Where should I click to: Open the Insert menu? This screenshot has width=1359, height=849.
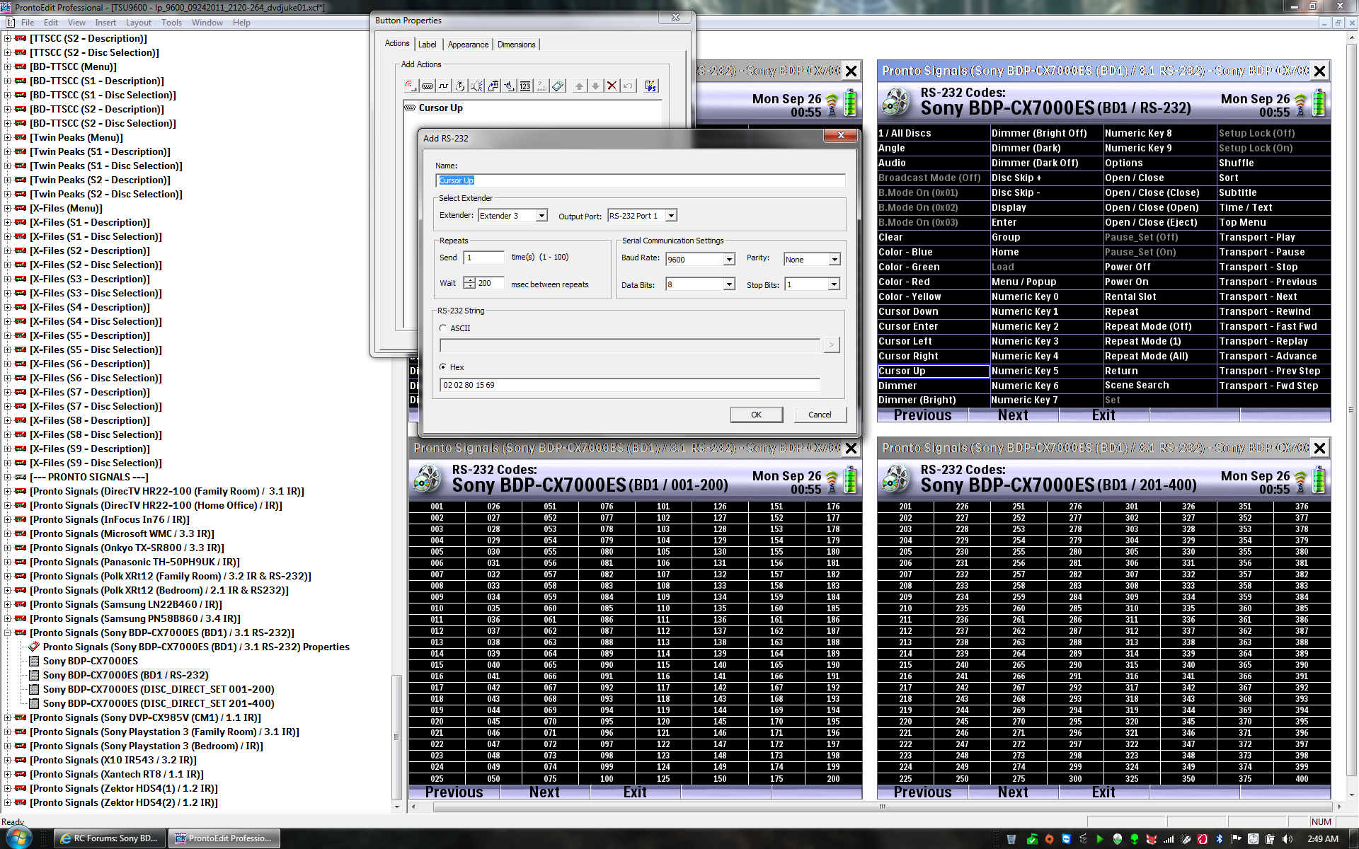[105, 23]
